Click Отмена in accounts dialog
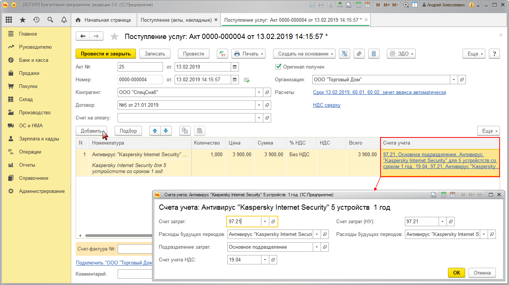509x285 pixels. [x=482, y=273]
